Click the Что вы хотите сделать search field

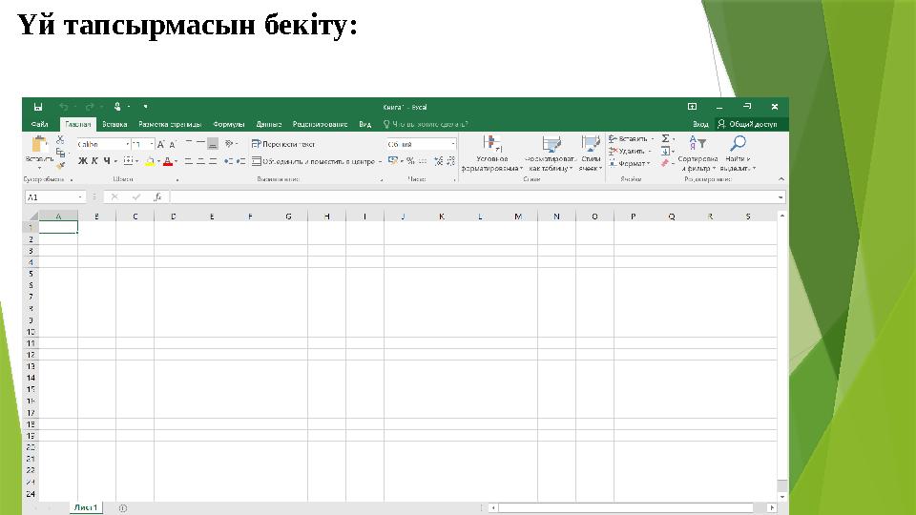426,124
